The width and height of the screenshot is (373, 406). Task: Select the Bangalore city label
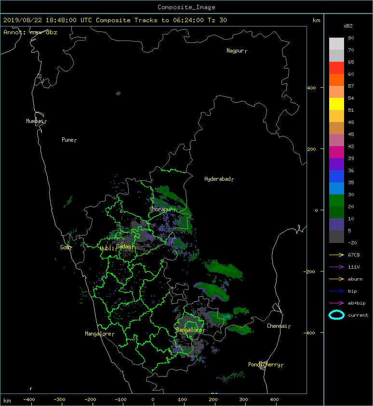pos(190,330)
